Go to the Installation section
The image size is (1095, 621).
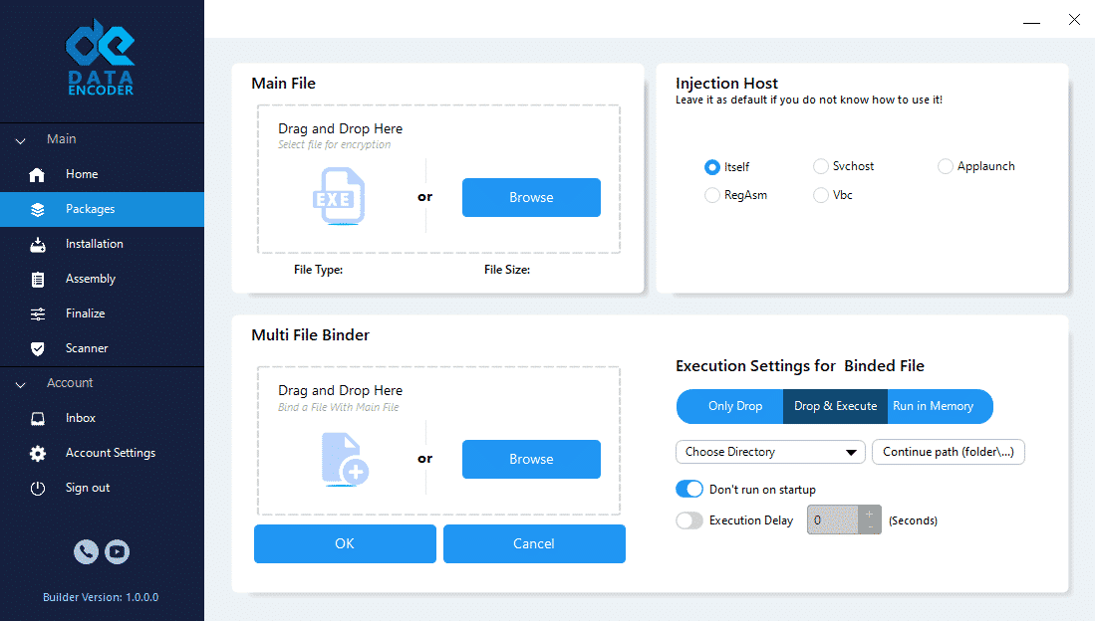pos(102,244)
